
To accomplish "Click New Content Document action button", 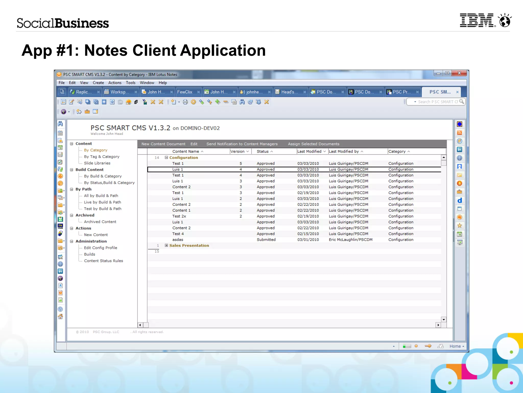I will [x=163, y=144].
